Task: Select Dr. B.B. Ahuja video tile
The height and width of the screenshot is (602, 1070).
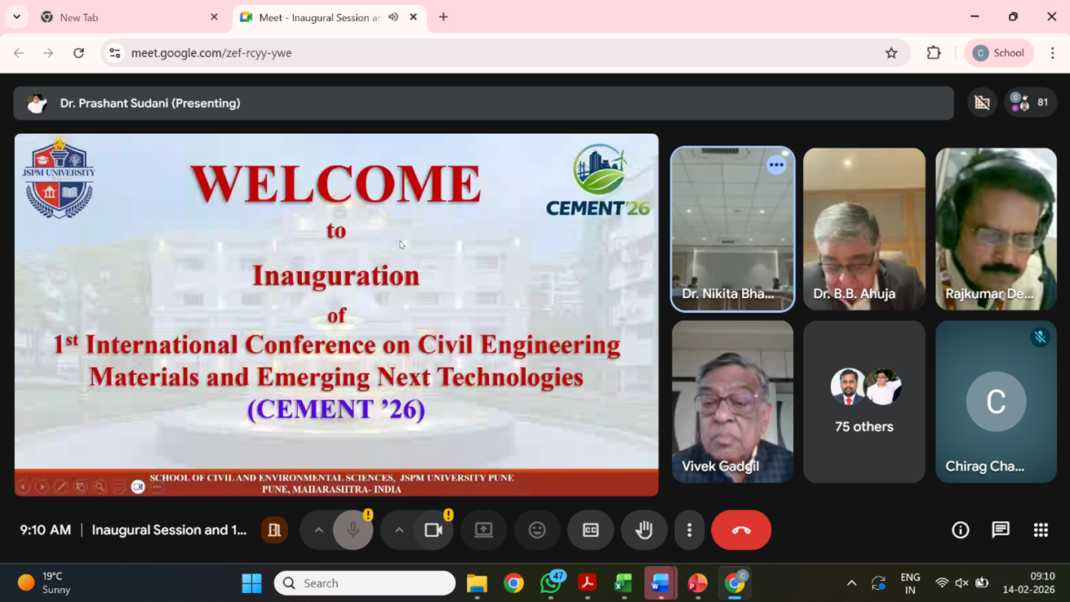Action: (x=864, y=229)
